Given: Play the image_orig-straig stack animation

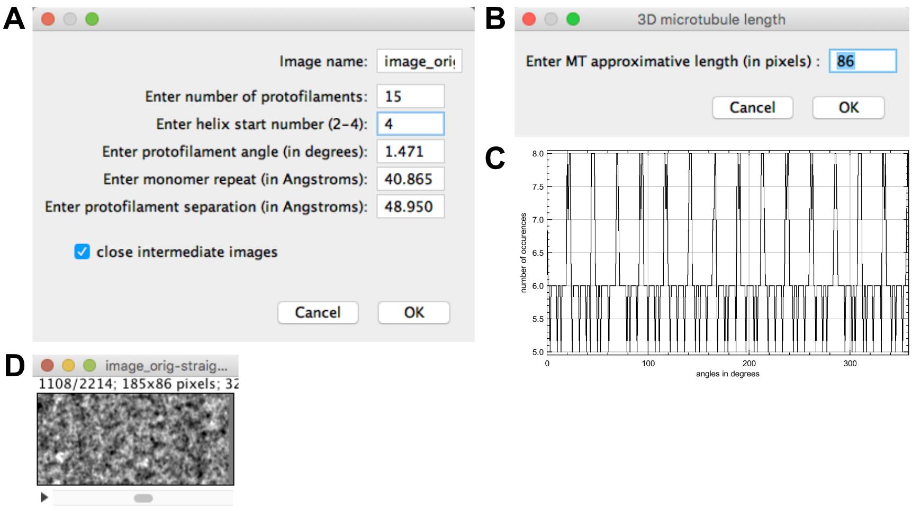Looking at the screenshot, I should click(x=44, y=497).
